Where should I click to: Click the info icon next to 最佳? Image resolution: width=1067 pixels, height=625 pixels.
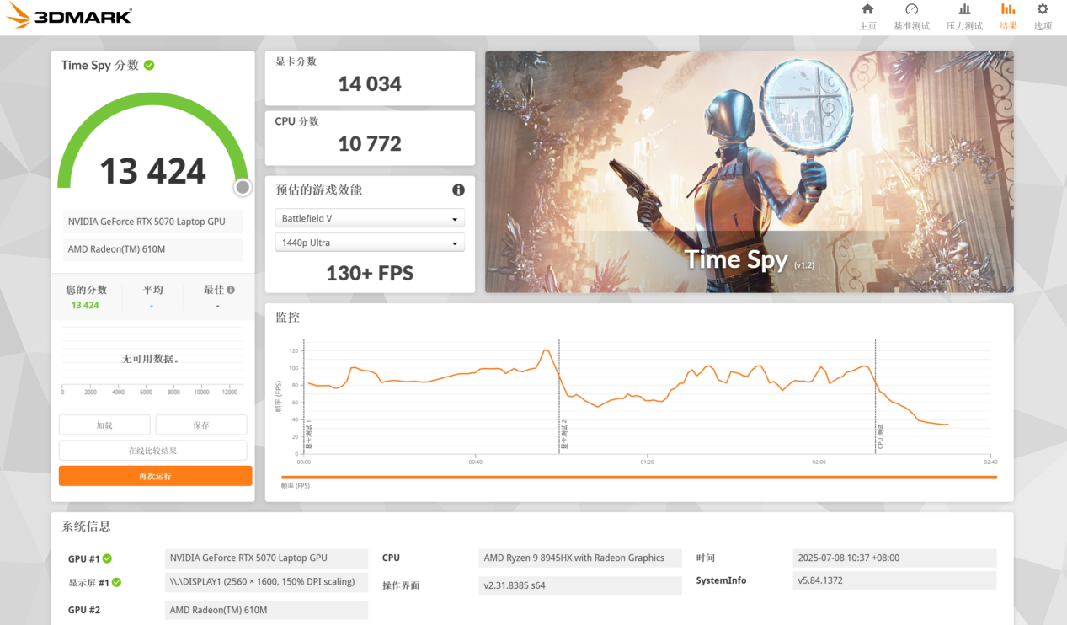tap(231, 290)
